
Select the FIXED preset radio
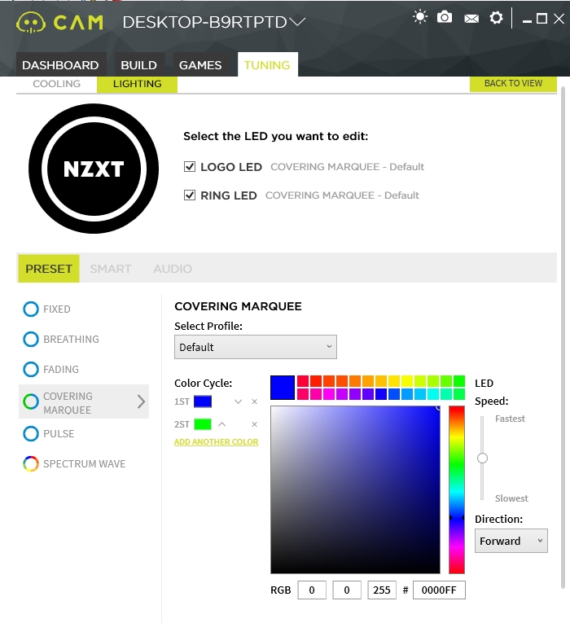pos(31,309)
